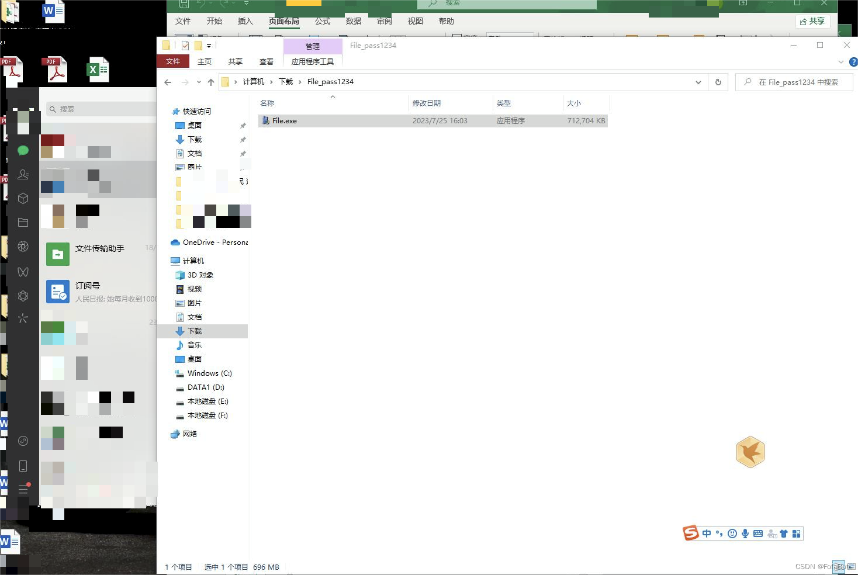Open Explorer help question icon
The height and width of the screenshot is (575, 858).
(853, 61)
